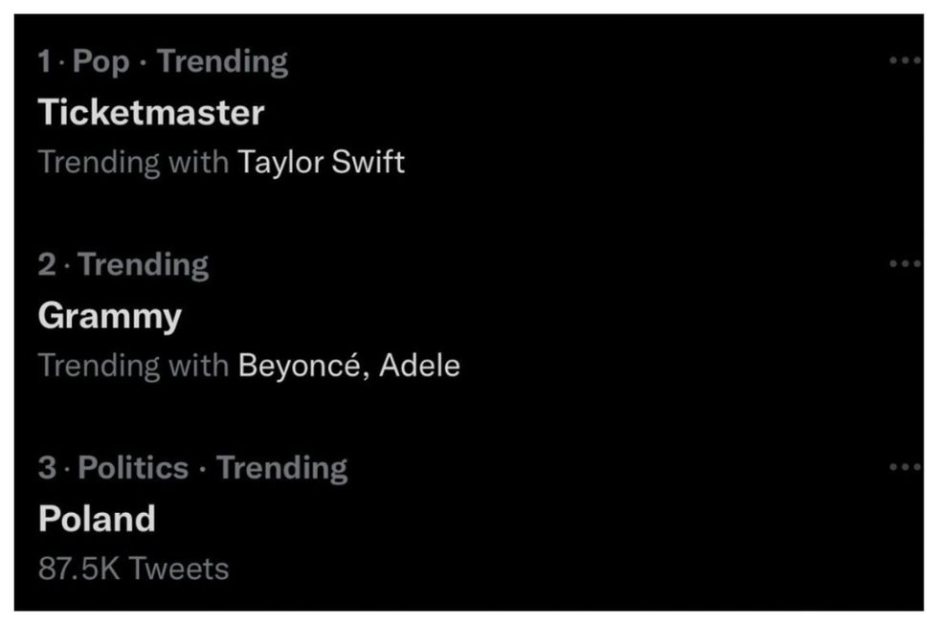Image resolution: width=938 pixels, height=625 pixels.
Task: Click "Trending with" text under Grammy
Action: coord(133,365)
